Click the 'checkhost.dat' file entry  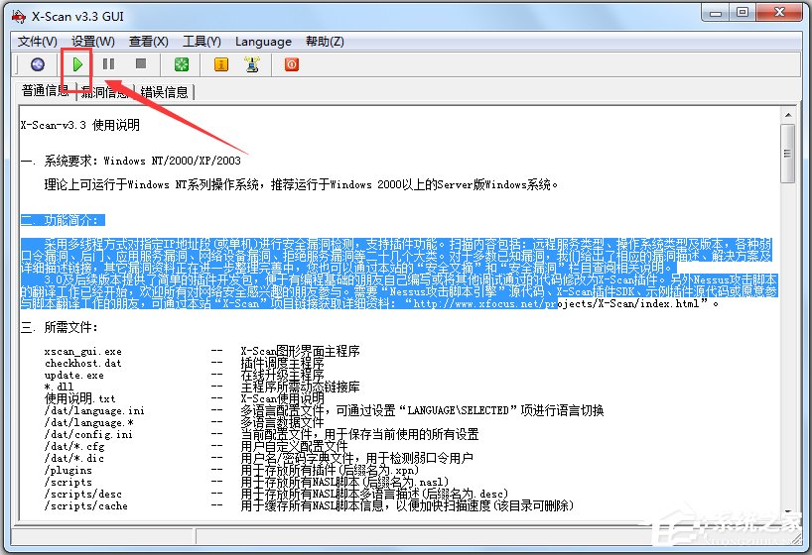pyautogui.click(x=83, y=363)
